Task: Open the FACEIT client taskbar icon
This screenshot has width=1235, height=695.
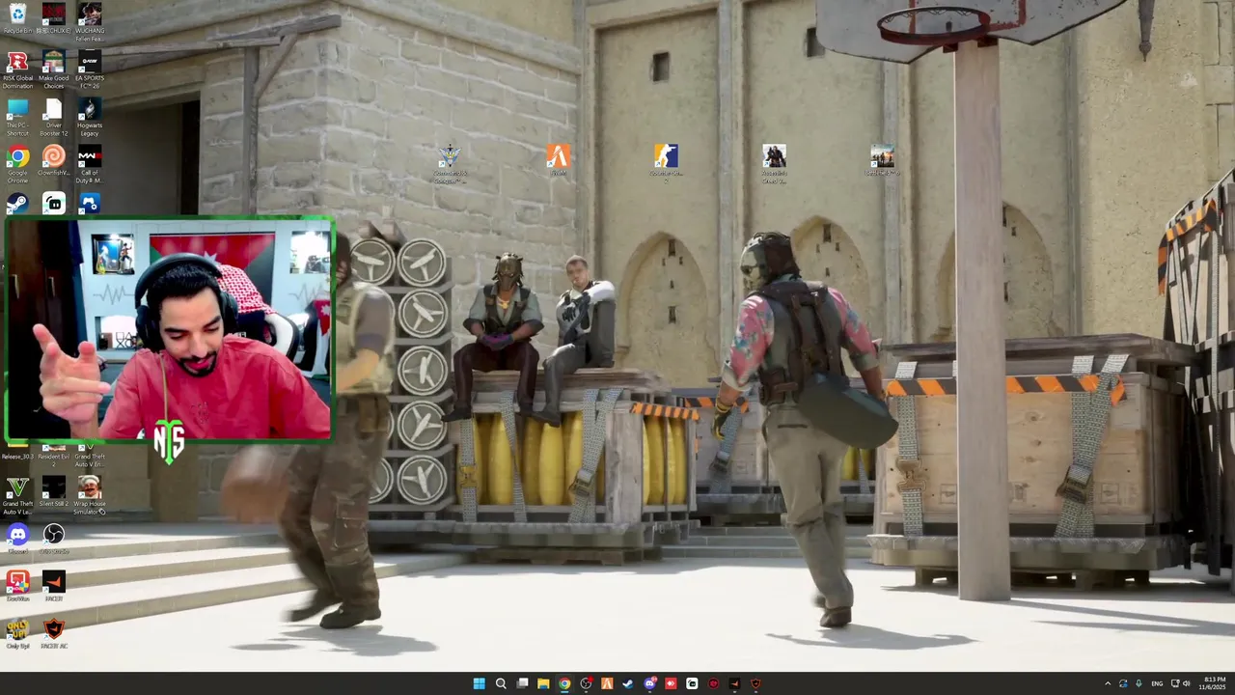Action: tap(734, 683)
